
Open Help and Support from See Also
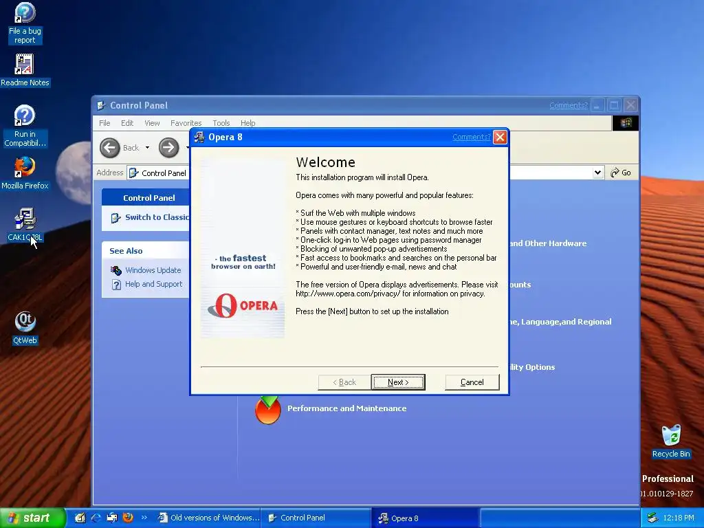click(x=153, y=284)
